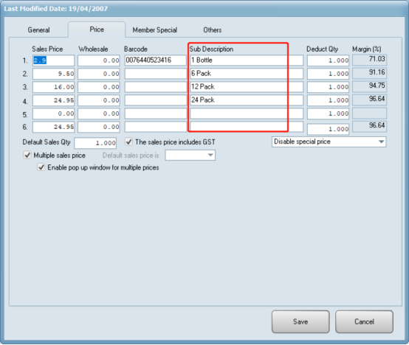The width and height of the screenshot is (409, 345).
Task: Click the Sub Description column header
Action: 211,49
